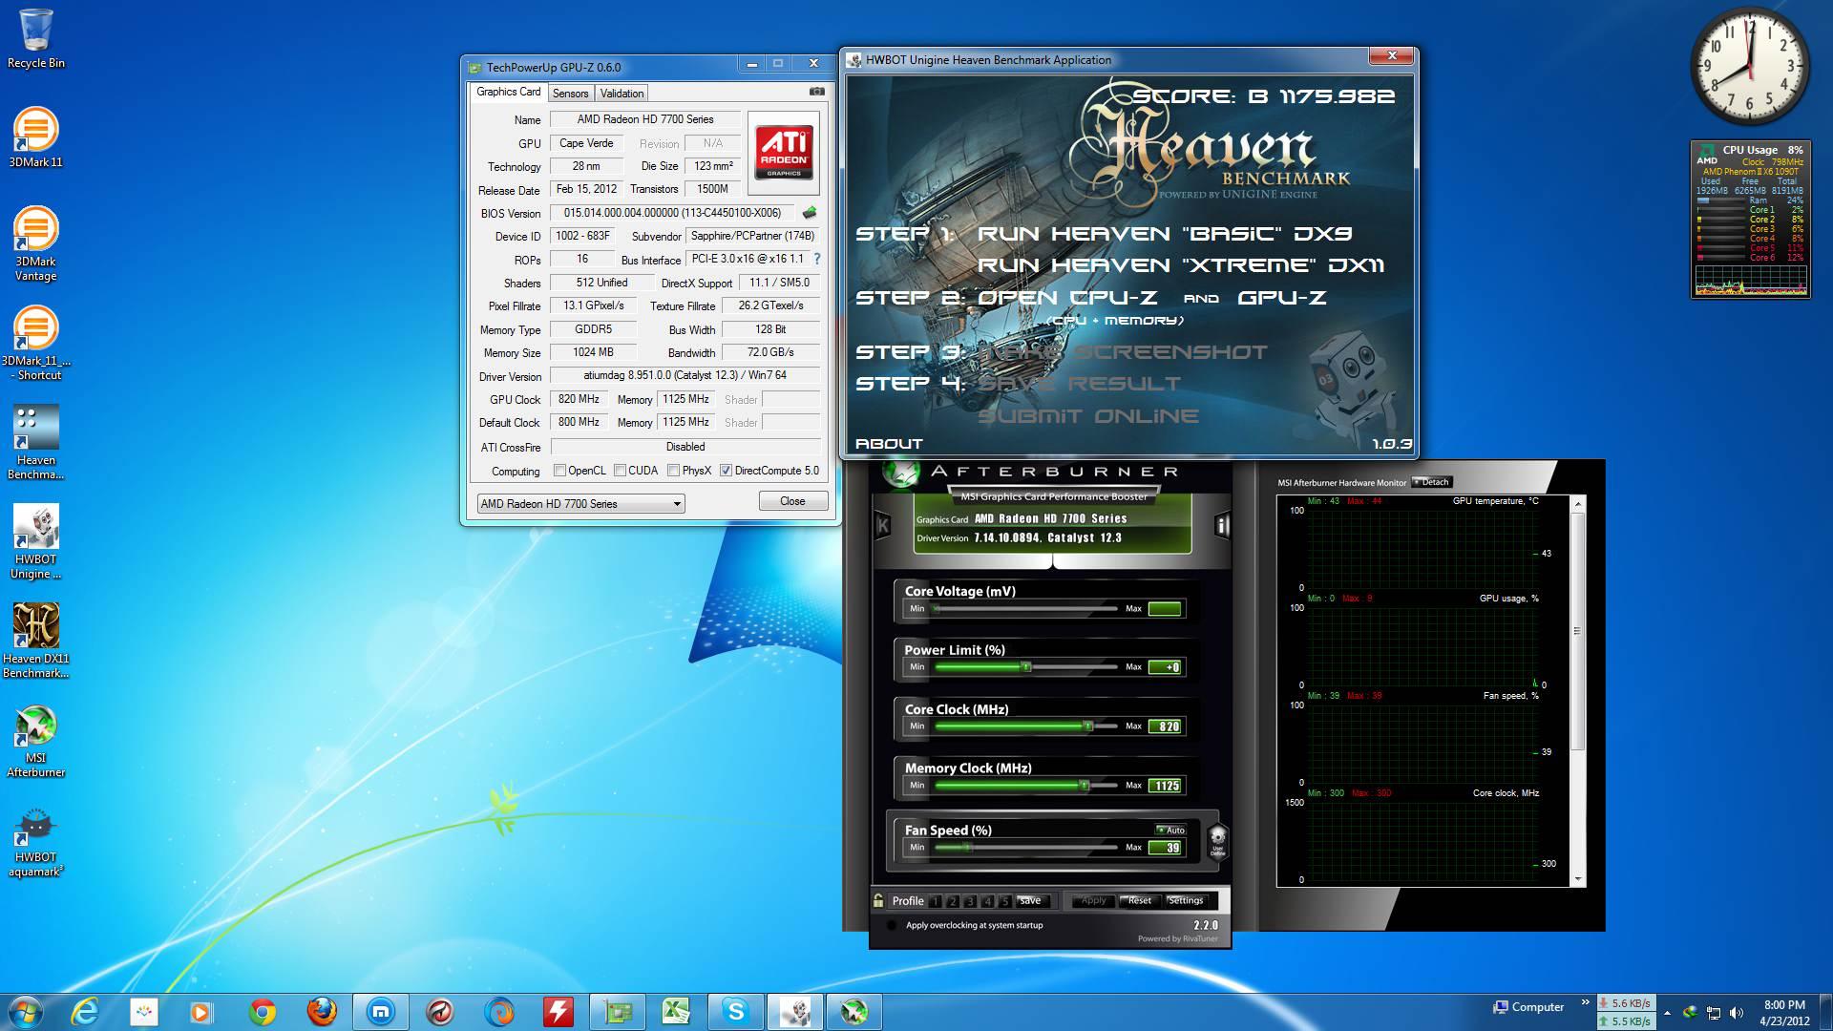Click ABOUT in the HWBOT Heaven window
Viewport: 1833px width, 1031px height.
point(889,443)
